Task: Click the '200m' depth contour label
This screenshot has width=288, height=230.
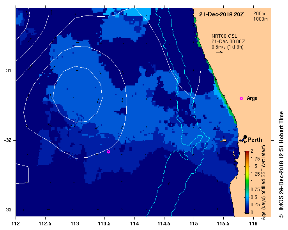Action: tap(259, 14)
